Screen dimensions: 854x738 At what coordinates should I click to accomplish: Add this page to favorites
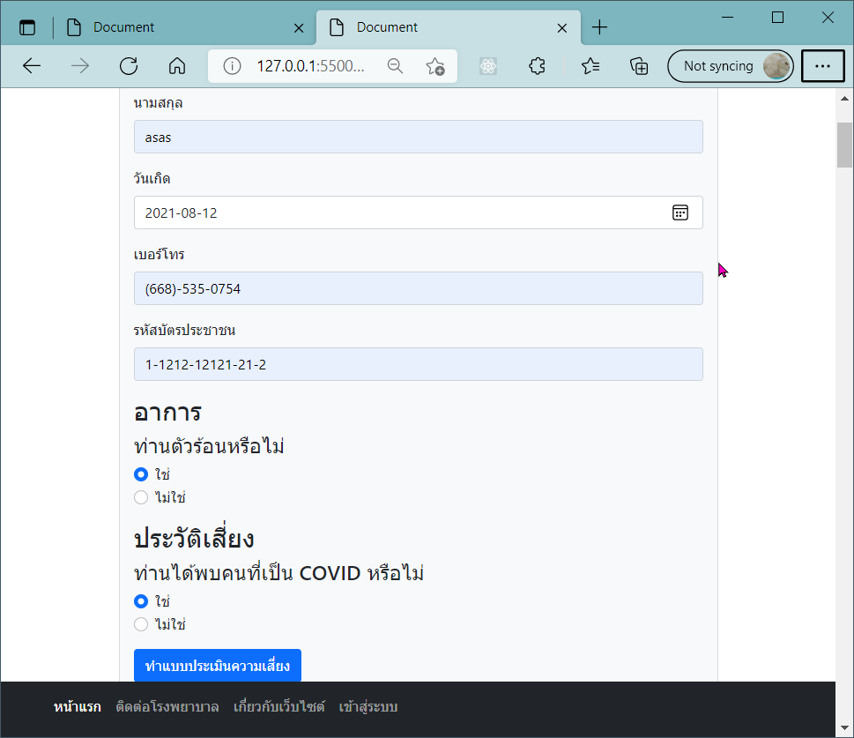pos(435,66)
